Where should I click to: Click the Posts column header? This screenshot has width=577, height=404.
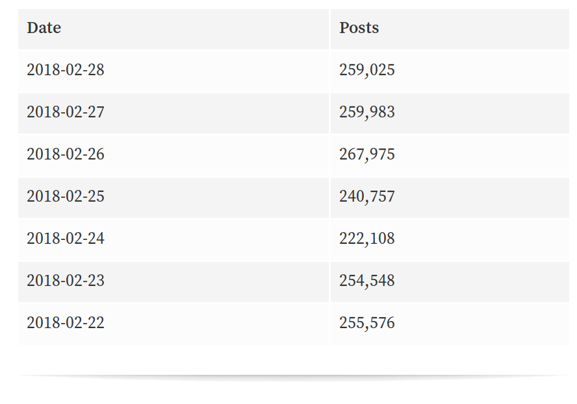click(359, 28)
